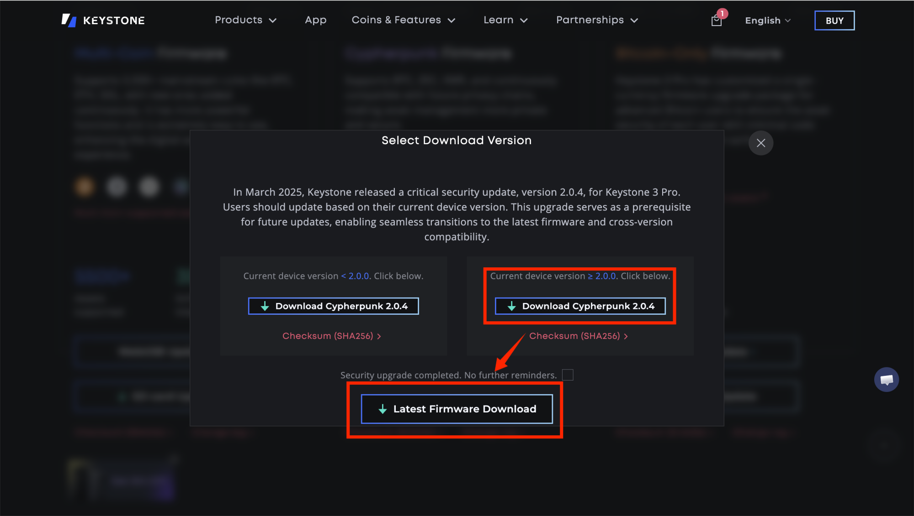Open the Learn navigation menu
Viewport: 914px width, 516px height.
(506, 20)
